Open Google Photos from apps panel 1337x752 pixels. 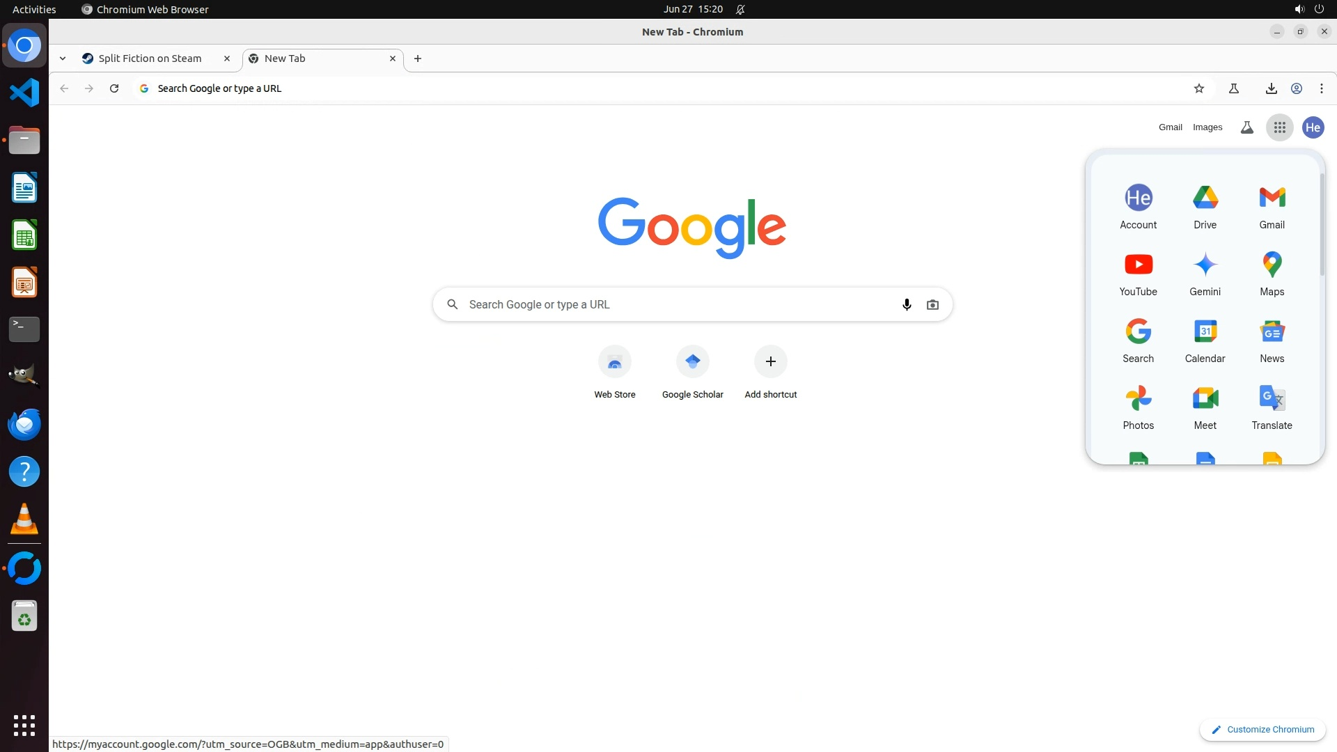1138,407
